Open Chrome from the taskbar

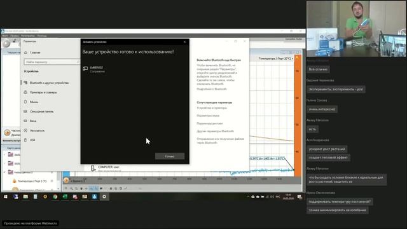55,197
